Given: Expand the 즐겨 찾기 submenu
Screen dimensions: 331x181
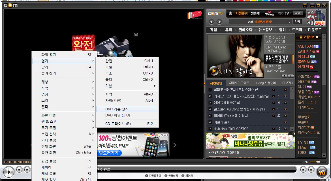Looking at the screenshot, I should pos(65,73).
